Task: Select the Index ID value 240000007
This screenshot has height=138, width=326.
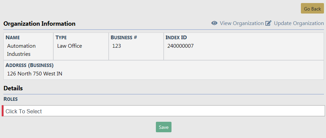Action: tap(180, 46)
